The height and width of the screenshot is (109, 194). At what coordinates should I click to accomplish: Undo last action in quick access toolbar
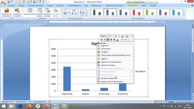(12, 2)
